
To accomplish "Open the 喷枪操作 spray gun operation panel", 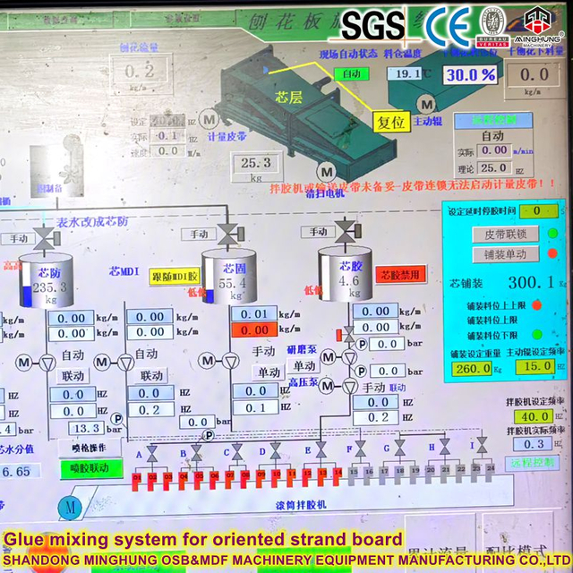I will tap(90, 448).
